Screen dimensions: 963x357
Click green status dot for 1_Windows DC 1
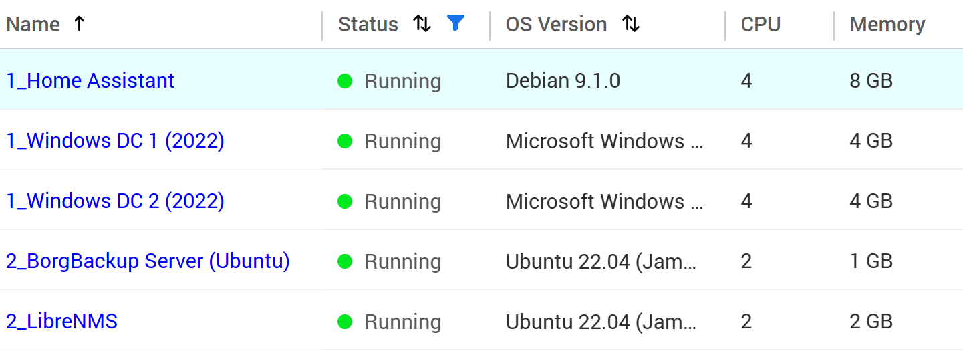pos(345,142)
